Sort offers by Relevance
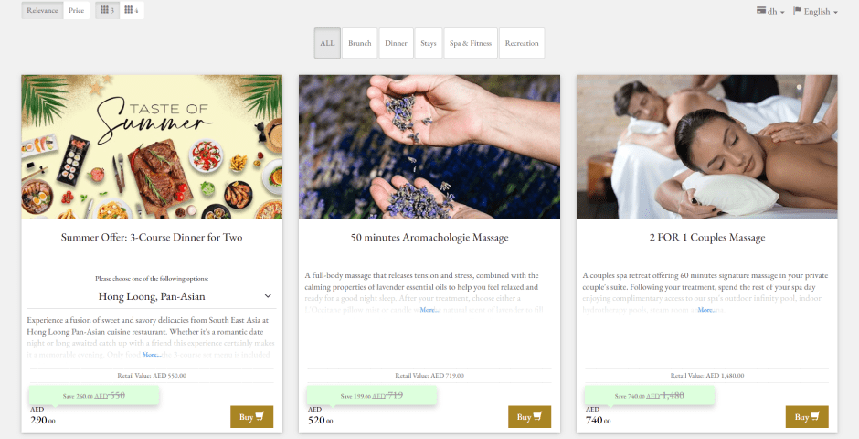 click(x=42, y=10)
